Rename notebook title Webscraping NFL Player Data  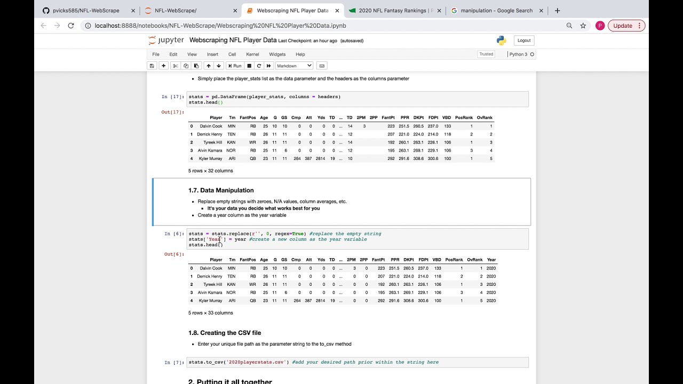click(233, 40)
